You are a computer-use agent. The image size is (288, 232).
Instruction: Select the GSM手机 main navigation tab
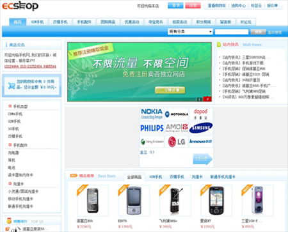pos(37,22)
